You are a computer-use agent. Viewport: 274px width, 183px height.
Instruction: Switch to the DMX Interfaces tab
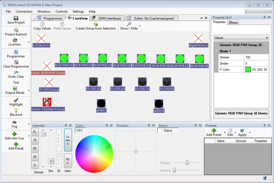point(109,18)
